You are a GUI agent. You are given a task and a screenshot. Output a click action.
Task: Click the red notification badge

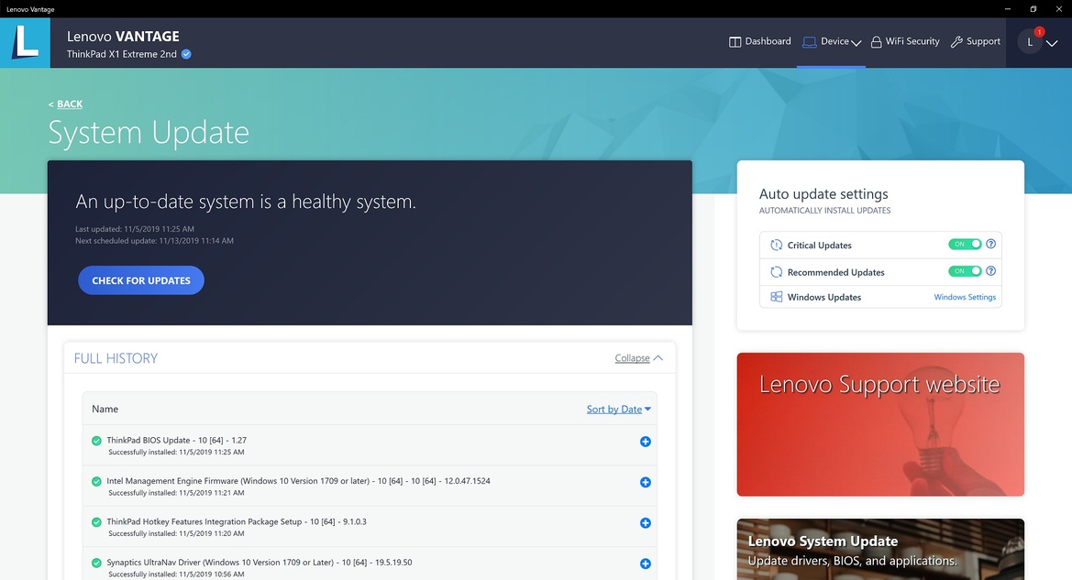1039,31
